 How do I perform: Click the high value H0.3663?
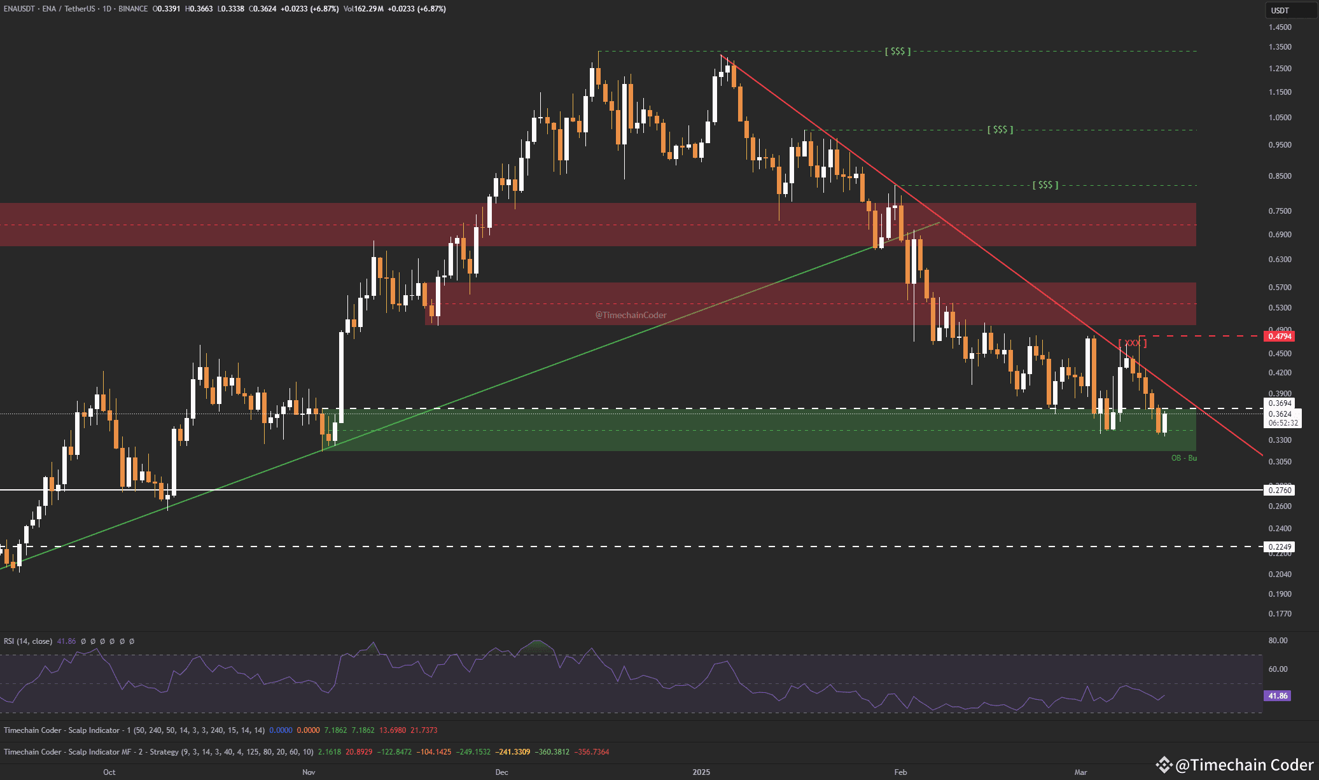(x=199, y=9)
